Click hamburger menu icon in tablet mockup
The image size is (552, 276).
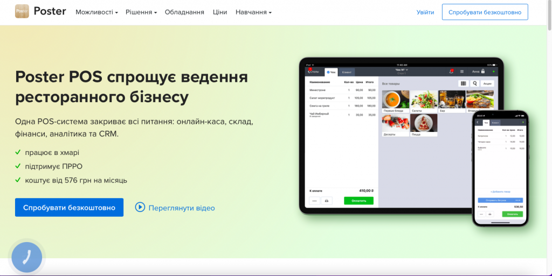[x=462, y=71]
